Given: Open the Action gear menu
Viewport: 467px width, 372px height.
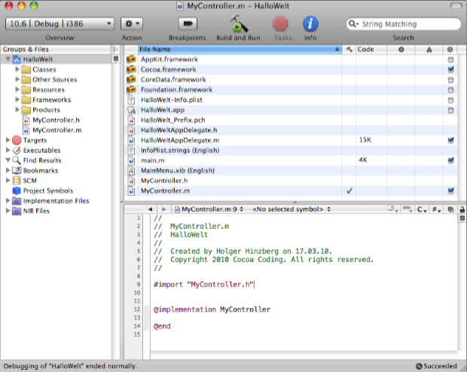Looking at the screenshot, I should click(132, 23).
